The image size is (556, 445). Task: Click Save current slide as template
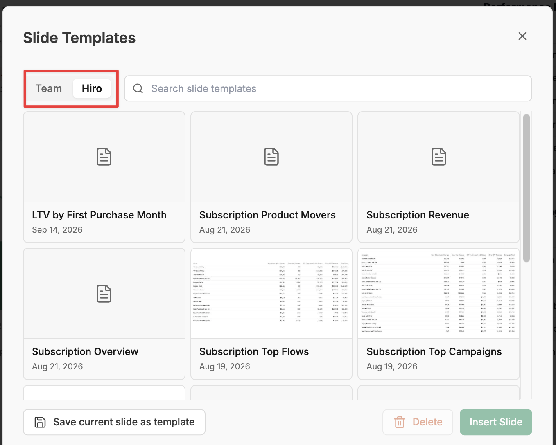(114, 422)
